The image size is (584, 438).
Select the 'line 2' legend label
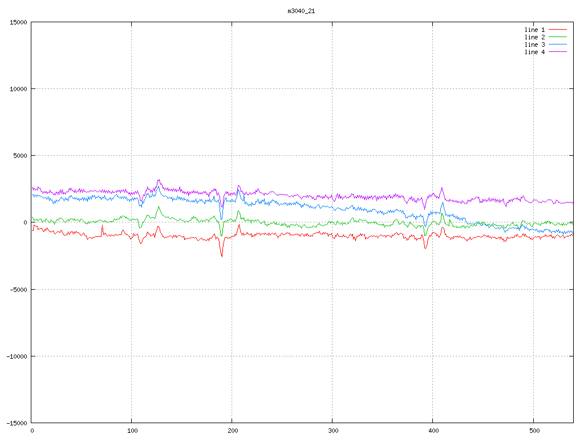(x=534, y=37)
